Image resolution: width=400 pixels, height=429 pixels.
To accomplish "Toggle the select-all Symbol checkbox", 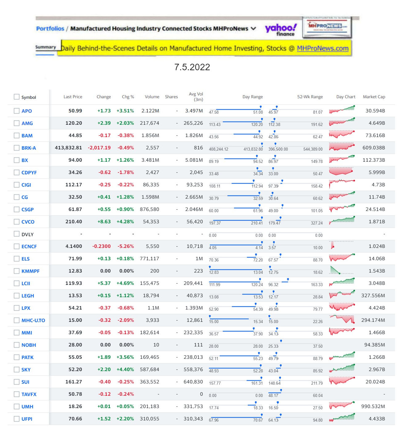I will (17, 97).
